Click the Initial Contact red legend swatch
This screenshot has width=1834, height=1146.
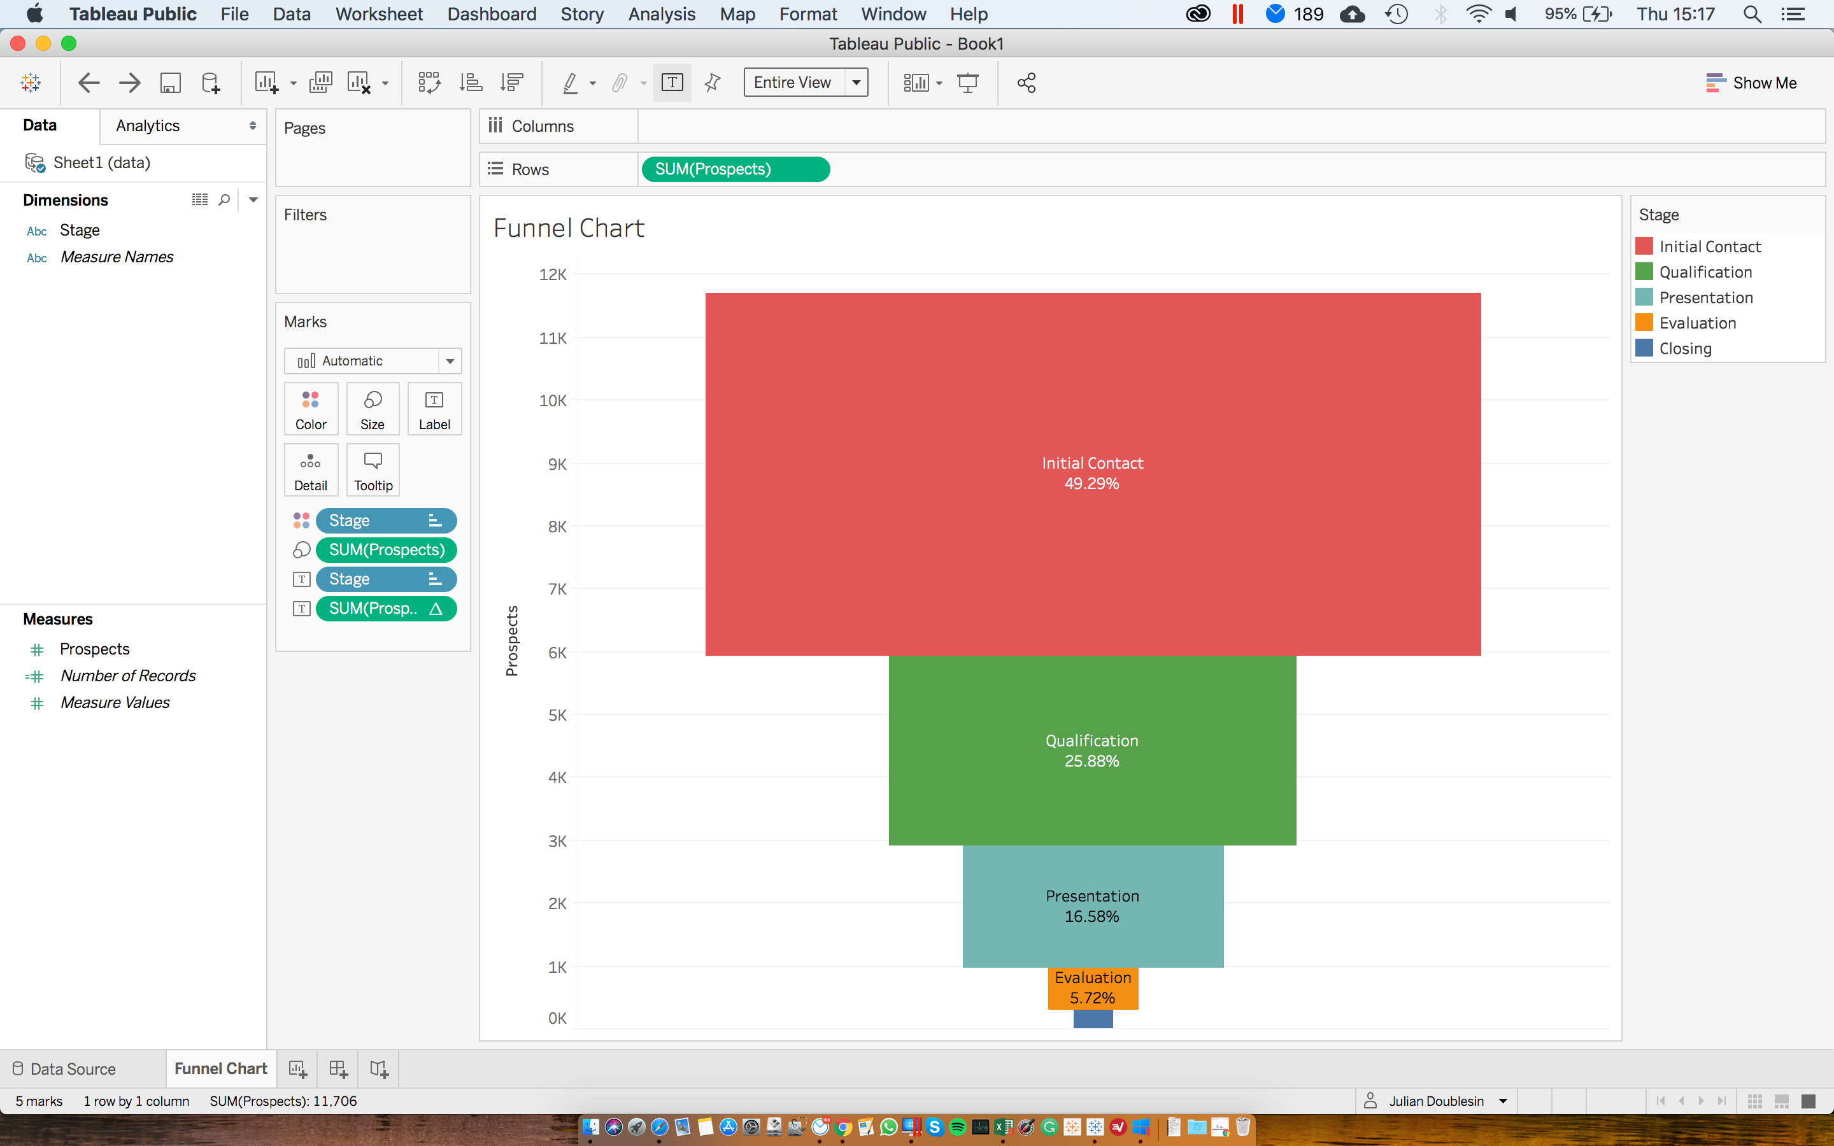[1644, 246]
